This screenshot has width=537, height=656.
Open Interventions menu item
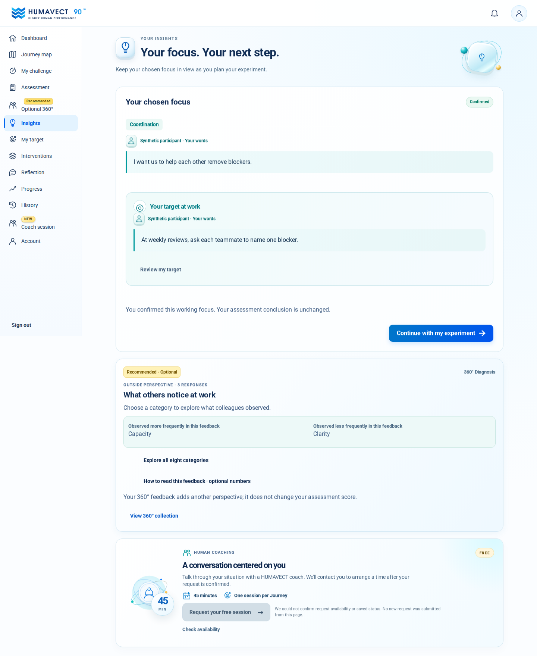point(41,156)
